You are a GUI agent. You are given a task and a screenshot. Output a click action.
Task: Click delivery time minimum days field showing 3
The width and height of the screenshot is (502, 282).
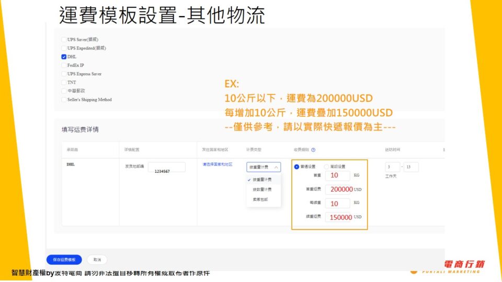[x=393, y=167]
